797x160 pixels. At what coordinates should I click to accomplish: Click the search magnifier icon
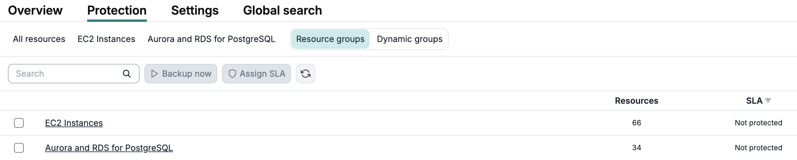coord(126,74)
